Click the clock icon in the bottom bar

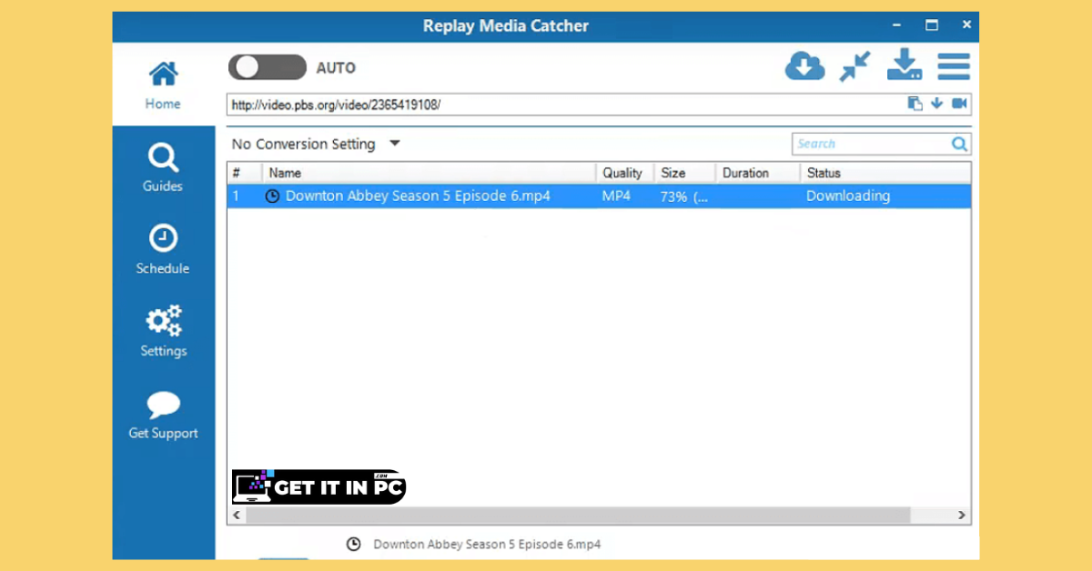(x=354, y=545)
